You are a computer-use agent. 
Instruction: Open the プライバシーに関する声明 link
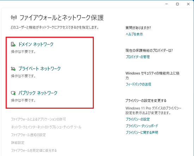(142, 132)
